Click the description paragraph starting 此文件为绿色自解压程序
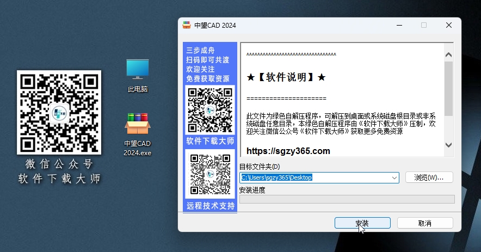This screenshot has width=481, height=252. pyautogui.click(x=341, y=124)
